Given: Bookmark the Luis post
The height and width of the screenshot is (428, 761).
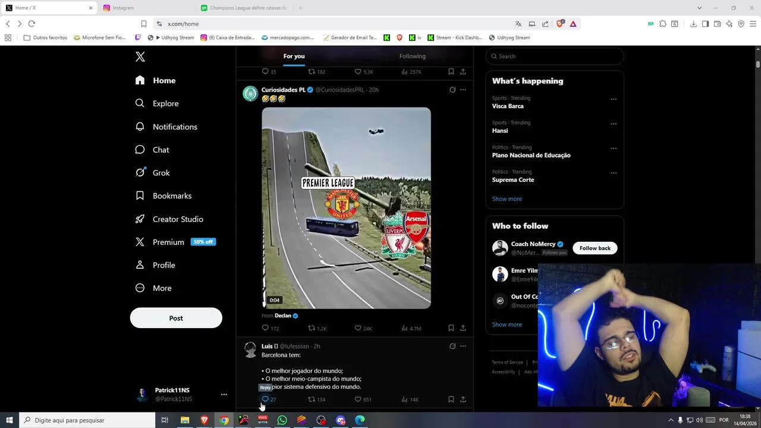Looking at the screenshot, I should pos(451,399).
